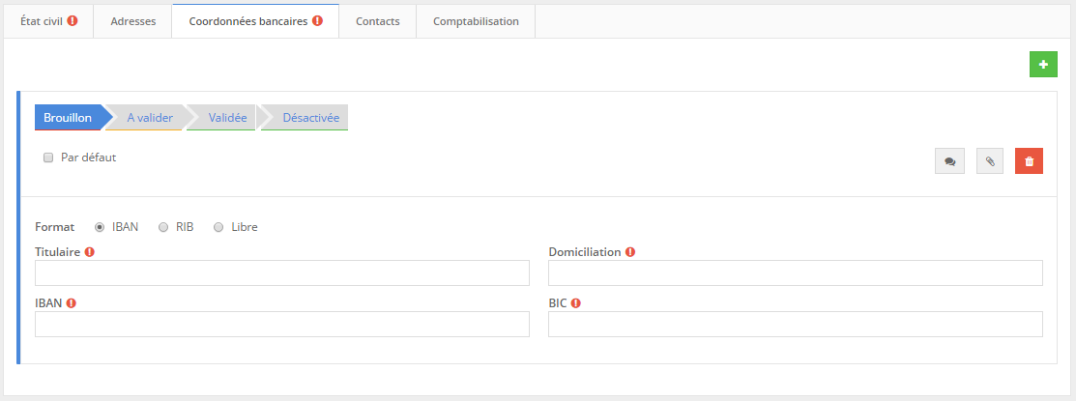The height and width of the screenshot is (401, 1076).
Task: Click the alert icon next to IBAN label
Action: 72,302
